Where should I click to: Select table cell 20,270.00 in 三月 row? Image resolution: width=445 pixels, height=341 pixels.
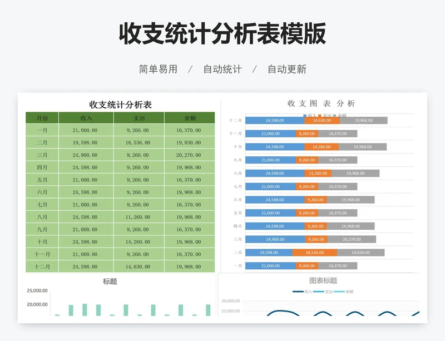189,155
